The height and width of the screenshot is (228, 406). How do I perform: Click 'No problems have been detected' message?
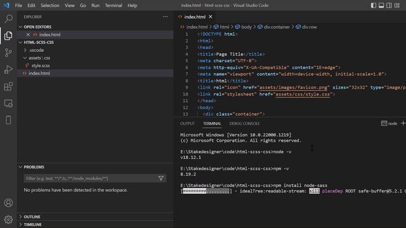[75, 190]
